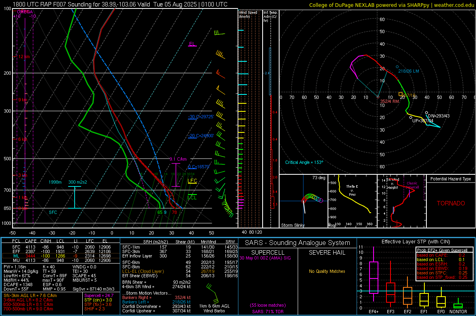Click the SHIP = 2.3 value
The image size is (476, 316).
[x=94, y=309]
